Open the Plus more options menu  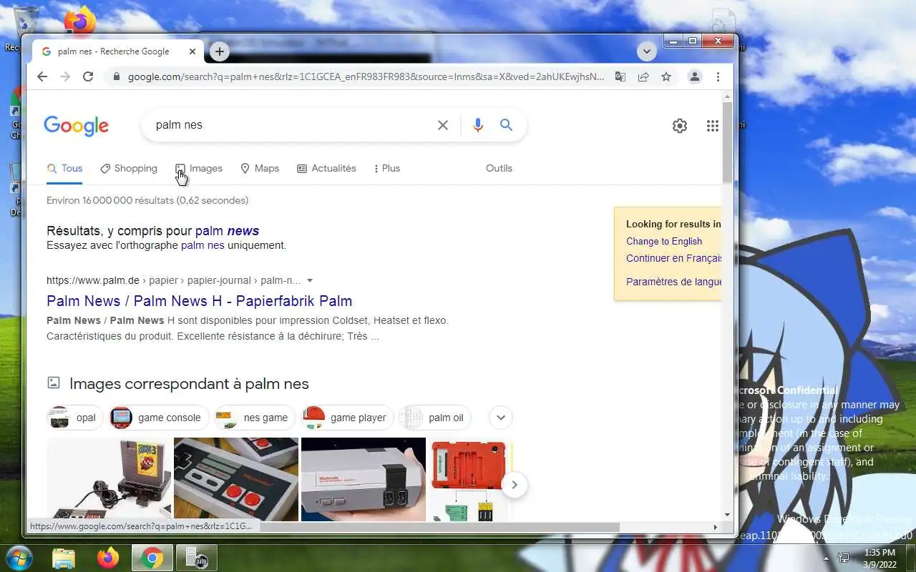(387, 169)
